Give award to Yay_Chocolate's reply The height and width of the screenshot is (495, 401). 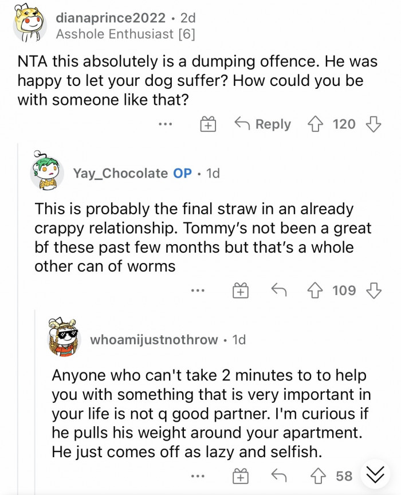[x=241, y=290]
